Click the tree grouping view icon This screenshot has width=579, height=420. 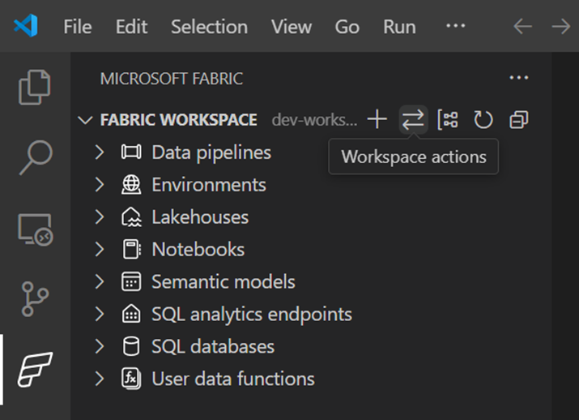(448, 119)
